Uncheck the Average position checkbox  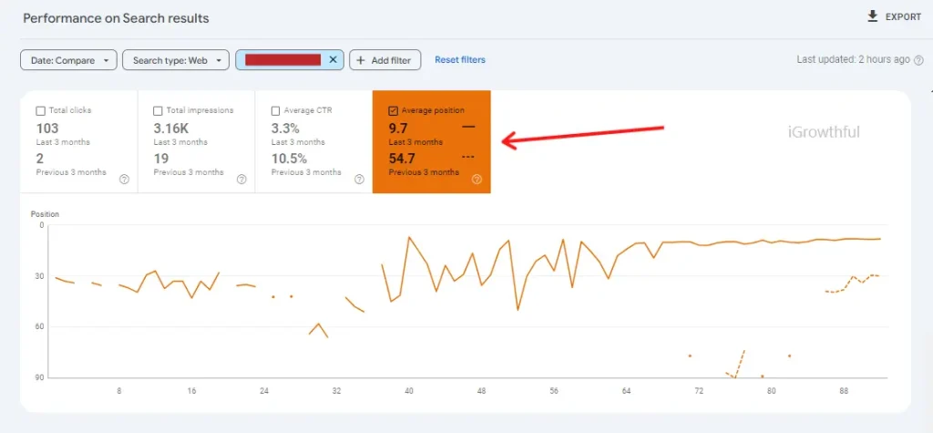[x=393, y=111]
